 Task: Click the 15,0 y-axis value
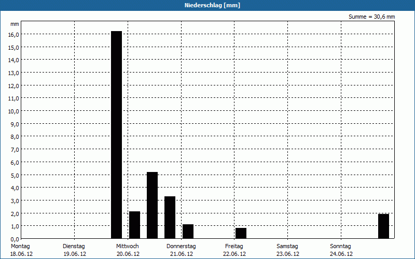tap(14, 48)
